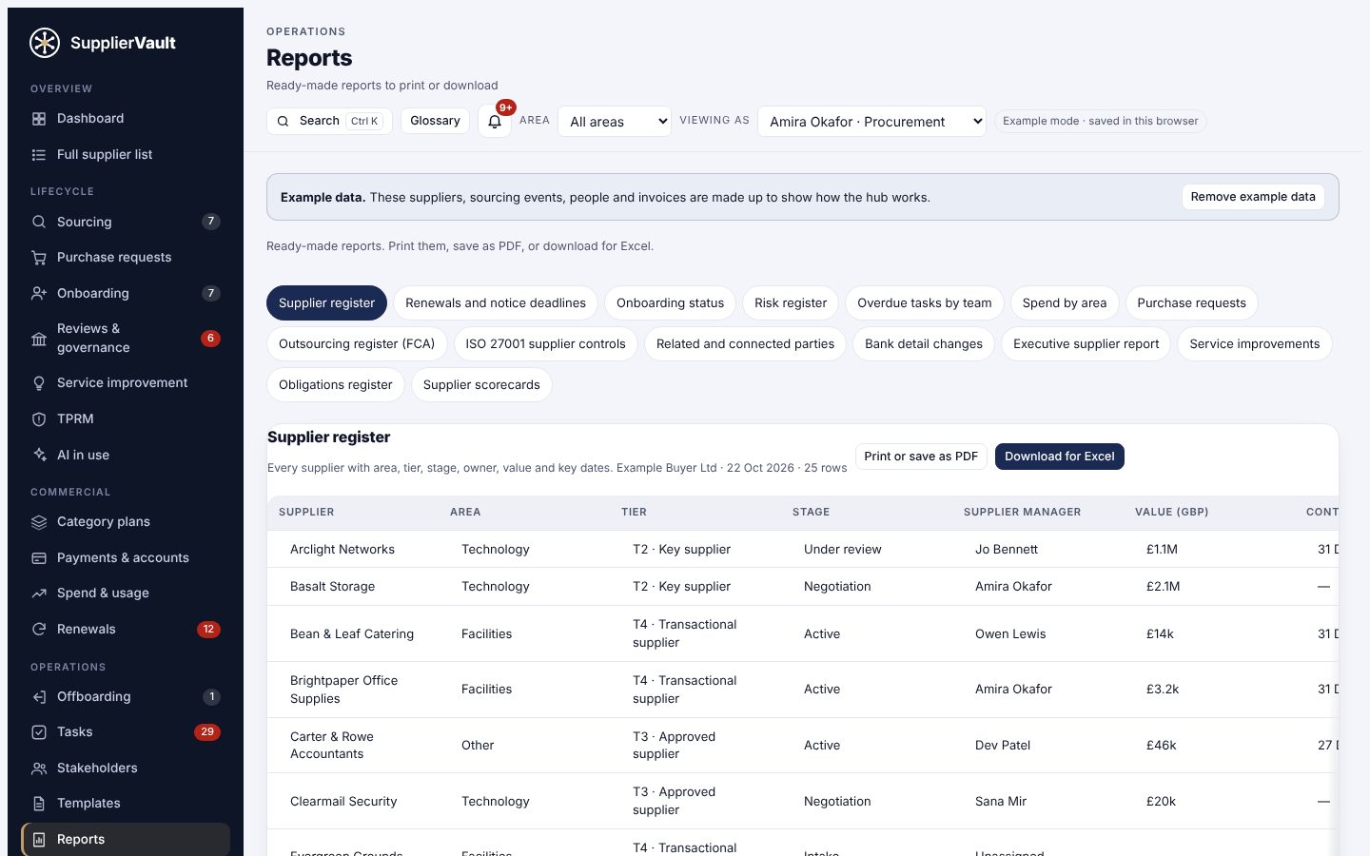This screenshot has height=856, width=1370.
Task: Open the Viewing as user dropdown
Action: (x=871, y=122)
